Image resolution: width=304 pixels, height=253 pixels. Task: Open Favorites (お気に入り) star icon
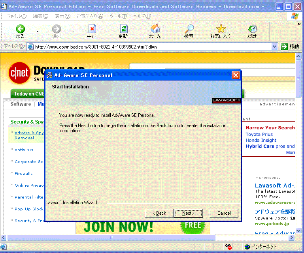click(221, 29)
